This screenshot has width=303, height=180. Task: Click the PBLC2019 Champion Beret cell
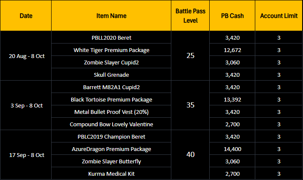[111, 136]
